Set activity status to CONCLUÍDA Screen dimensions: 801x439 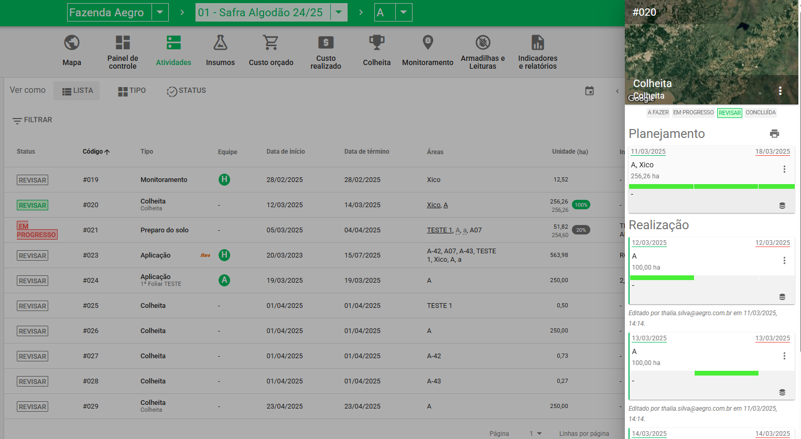[x=761, y=112]
